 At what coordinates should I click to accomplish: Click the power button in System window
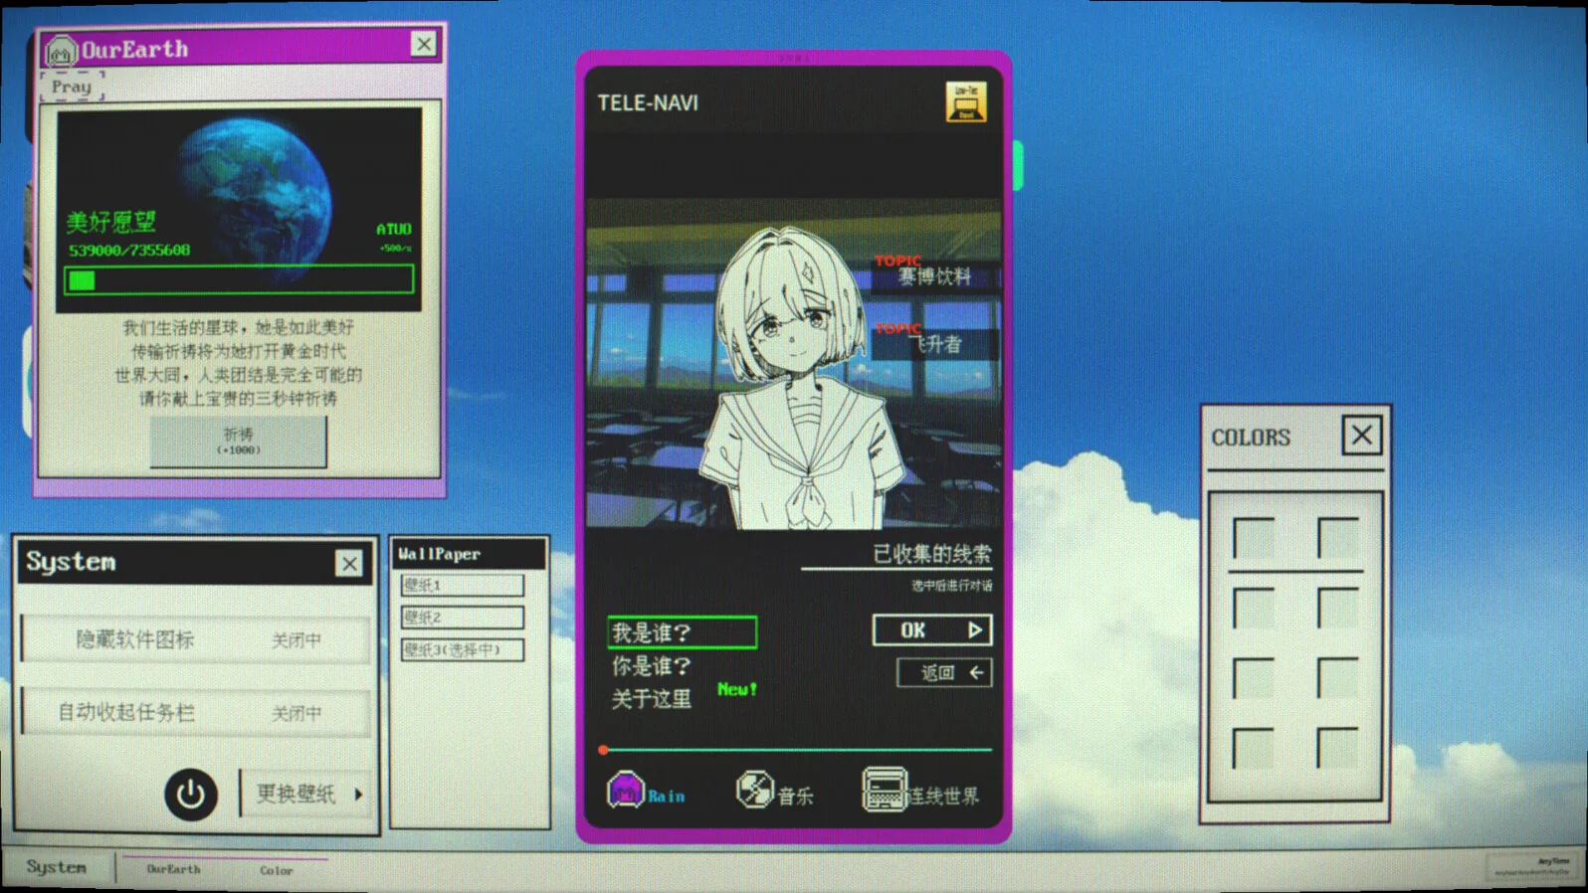point(190,794)
